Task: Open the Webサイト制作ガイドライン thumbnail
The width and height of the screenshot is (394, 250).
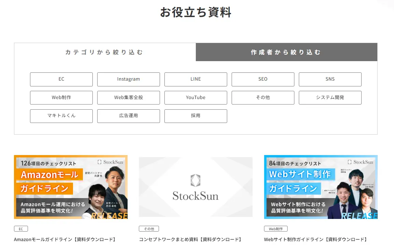Action: [x=320, y=187]
